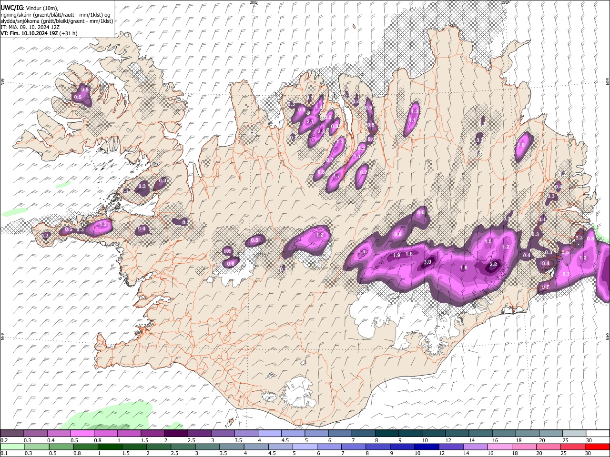Click the 'slydda/snjókoma' description line
This screenshot has height=457, width=610.
tap(57, 21)
